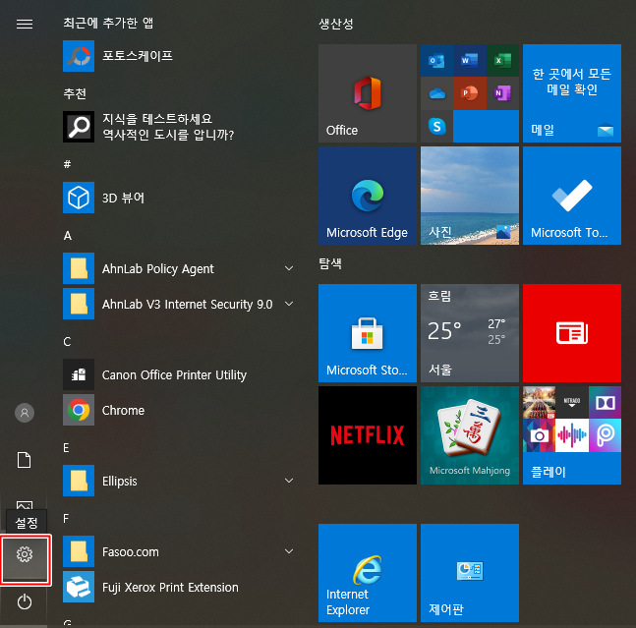Open the camera icon in 플레이 group
636x628 pixels.
539,435
